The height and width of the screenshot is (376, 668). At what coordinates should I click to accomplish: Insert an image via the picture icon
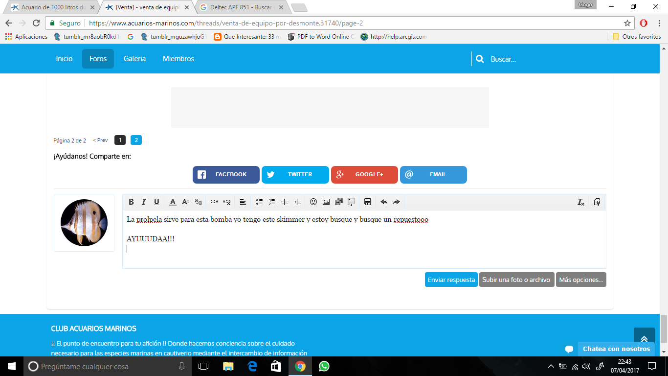point(326,202)
